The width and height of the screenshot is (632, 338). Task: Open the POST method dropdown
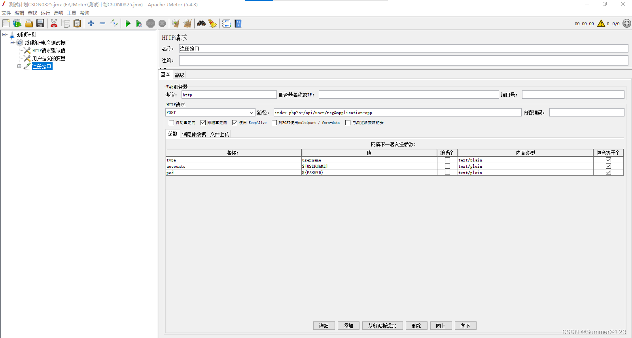coord(251,113)
